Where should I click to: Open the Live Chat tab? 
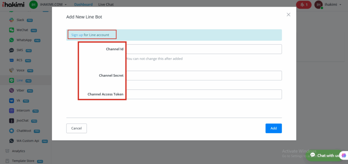pyautogui.click(x=106, y=5)
